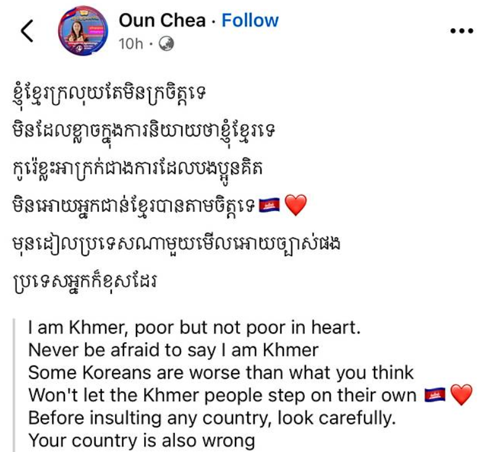Follow Oun Chea
This screenshot has width=489, height=452.
click(250, 20)
